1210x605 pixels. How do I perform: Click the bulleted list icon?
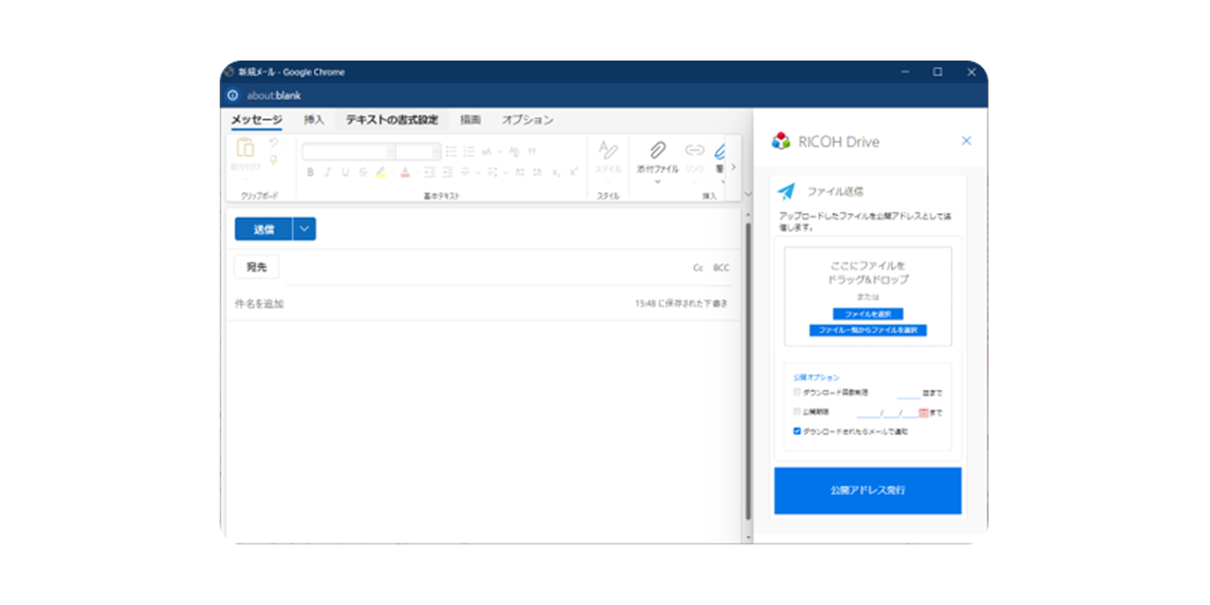point(451,152)
